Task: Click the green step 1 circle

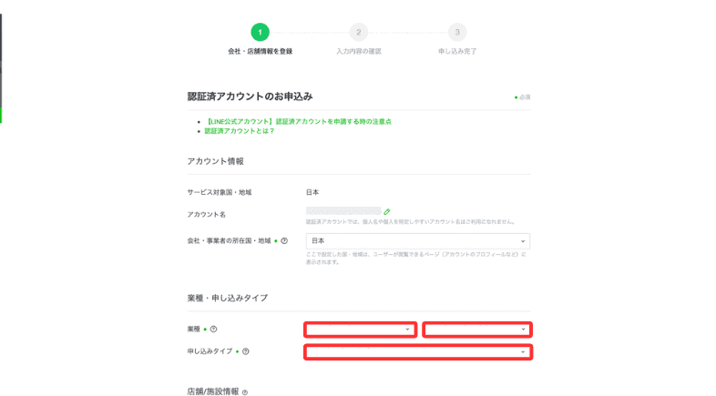Action: point(260,33)
